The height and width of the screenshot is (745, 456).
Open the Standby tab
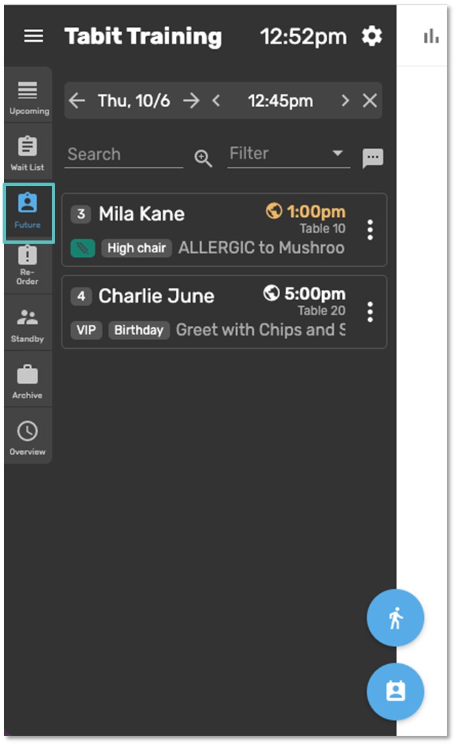(x=28, y=325)
